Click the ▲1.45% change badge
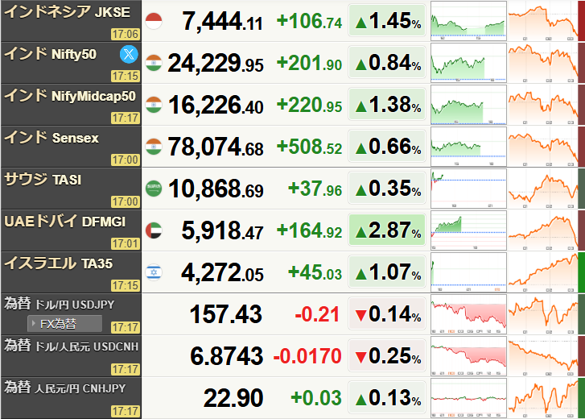The height and width of the screenshot is (419, 585). [x=387, y=20]
